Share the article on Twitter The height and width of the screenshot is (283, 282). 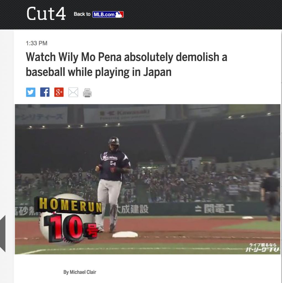coord(31,92)
